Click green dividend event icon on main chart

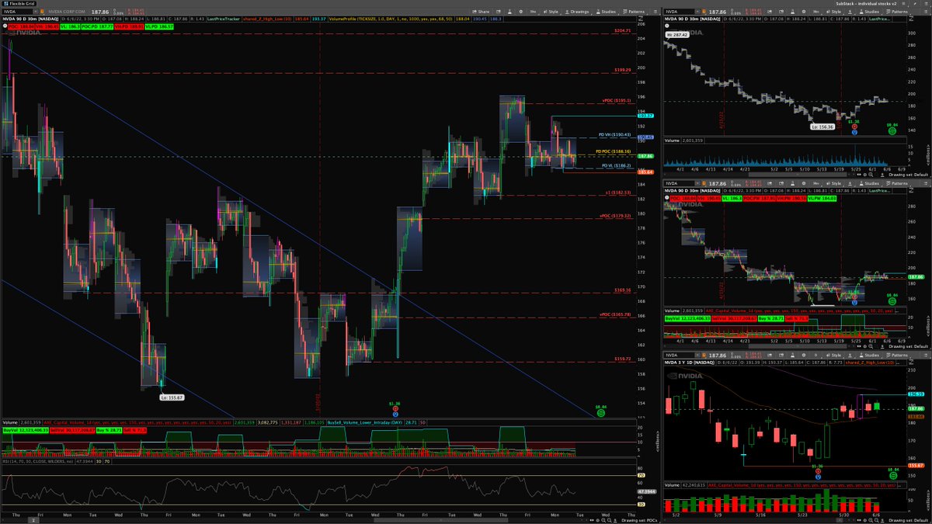point(601,413)
